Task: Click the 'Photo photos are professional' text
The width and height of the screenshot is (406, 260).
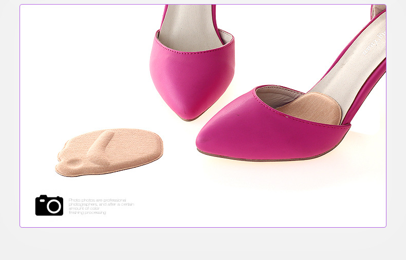Action: pos(97,200)
